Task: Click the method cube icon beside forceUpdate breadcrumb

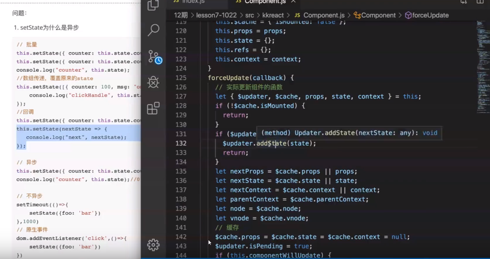Action: click(x=408, y=16)
